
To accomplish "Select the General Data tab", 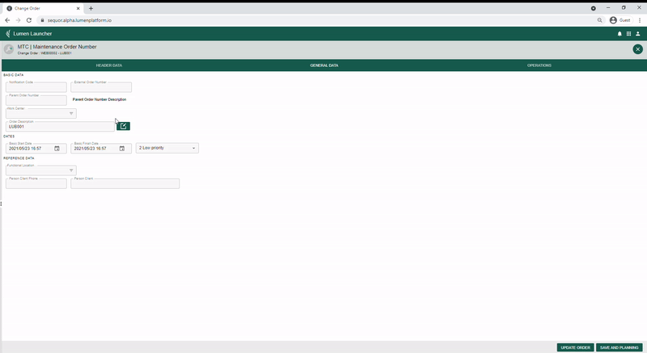I will click(324, 65).
